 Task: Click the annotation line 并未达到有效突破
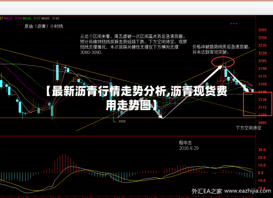pos(211,52)
